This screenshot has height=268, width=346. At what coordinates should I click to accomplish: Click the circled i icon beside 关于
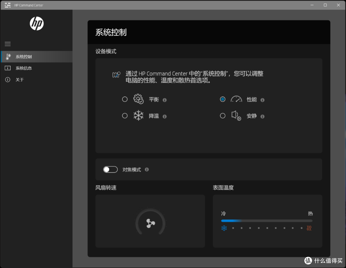[x=8, y=80]
